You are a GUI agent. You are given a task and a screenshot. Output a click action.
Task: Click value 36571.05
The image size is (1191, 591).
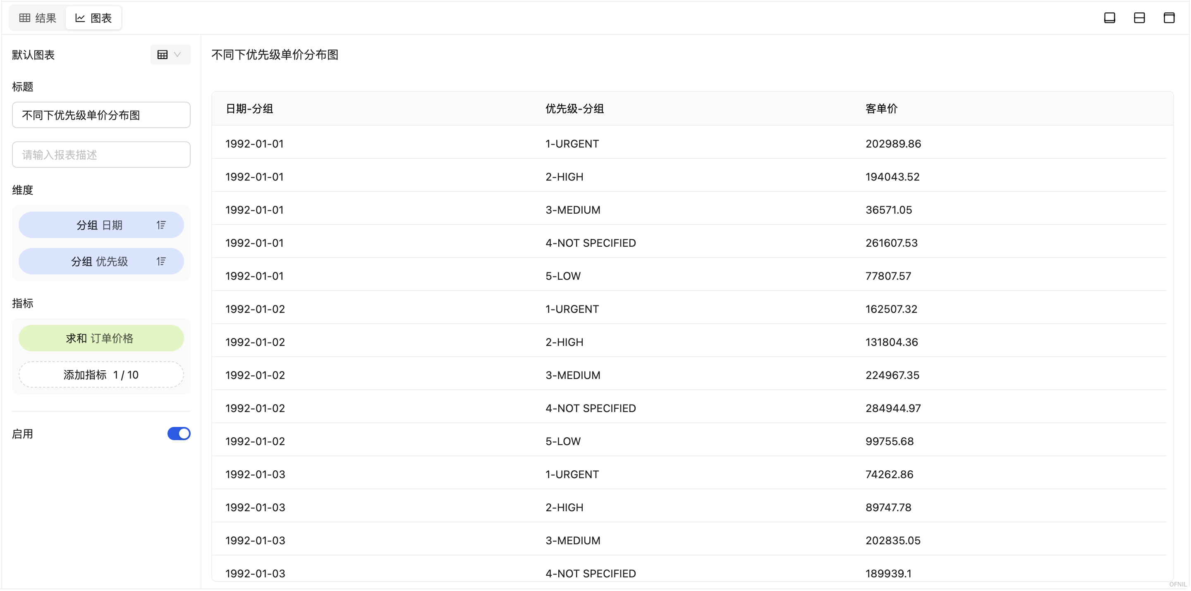pyautogui.click(x=889, y=210)
